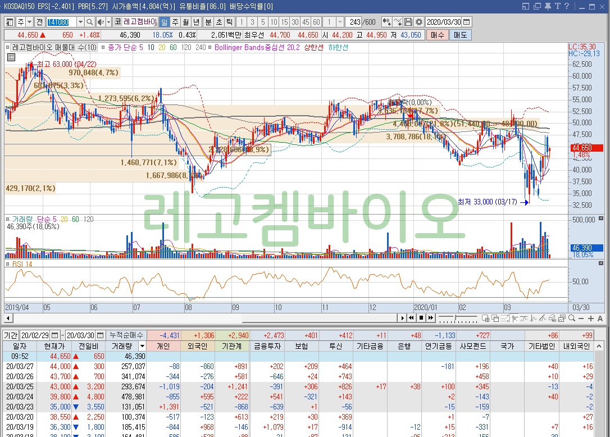The width and height of the screenshot is (610, 437).
Task: Select the 틱 (tick) period toggle
Action: tap(230, 22)
